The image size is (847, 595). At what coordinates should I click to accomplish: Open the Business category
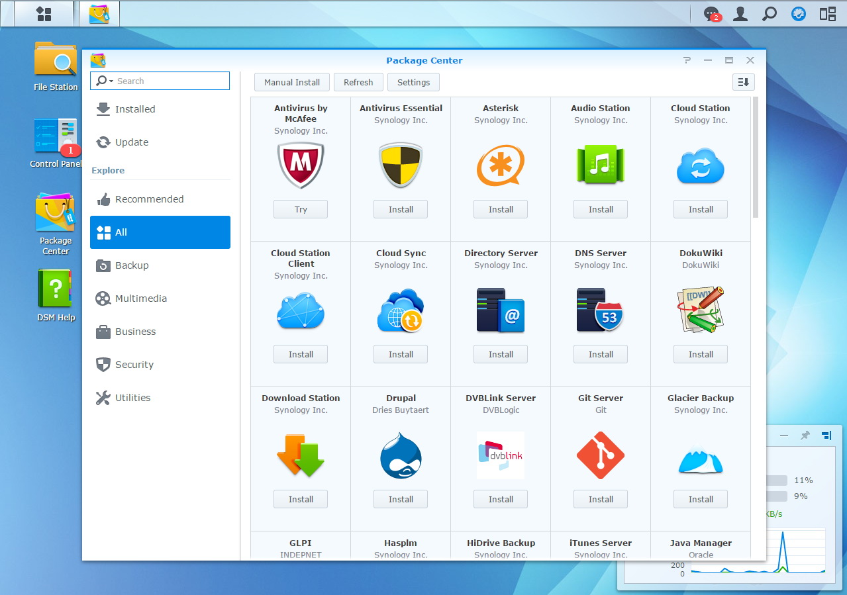[x=160, y=332]
